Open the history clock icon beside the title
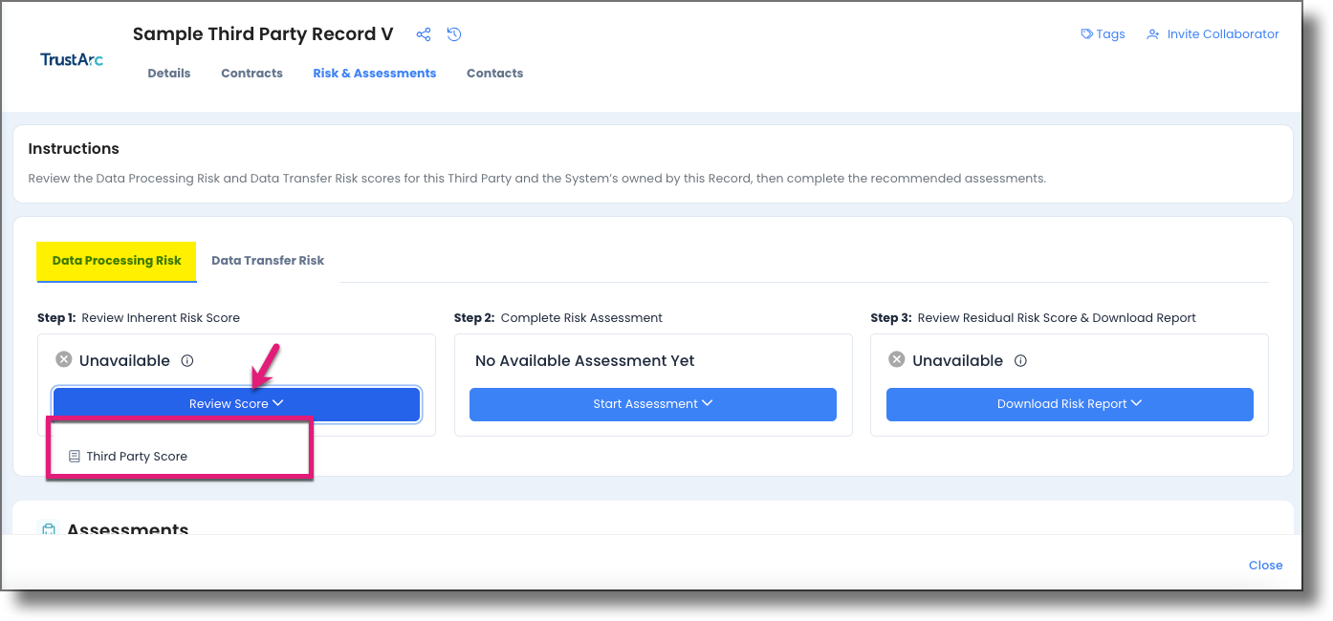The height and width of the screenshot is (621, 1333). pyautogui.click(x=454, y=34)
